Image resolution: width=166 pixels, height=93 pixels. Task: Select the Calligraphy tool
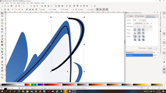(2, 42)
